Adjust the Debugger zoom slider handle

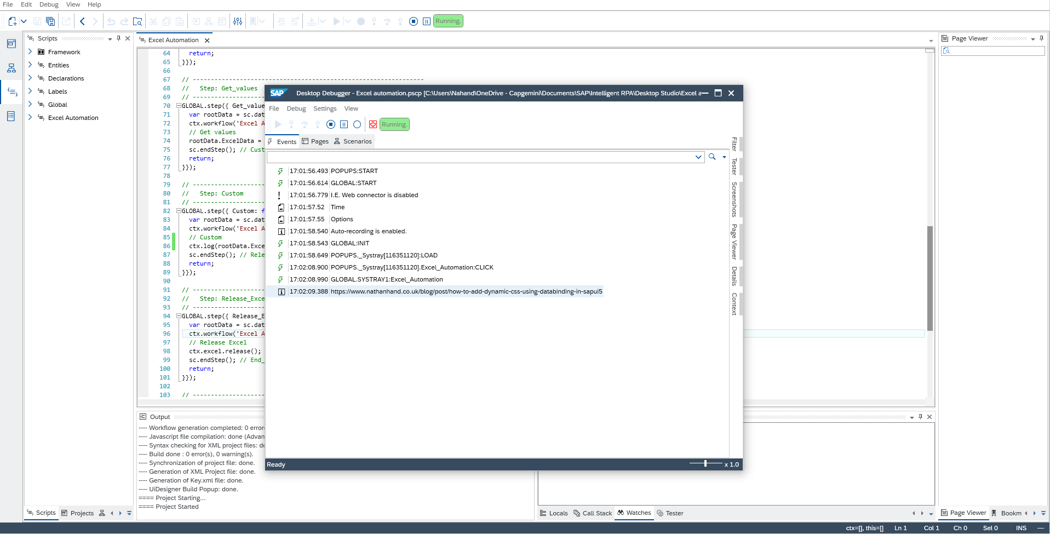[x=705, y=463]
